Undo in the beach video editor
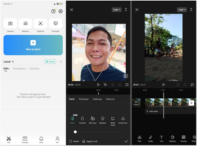This screenshot has height=146, width=197. click(x=178, y=85)
